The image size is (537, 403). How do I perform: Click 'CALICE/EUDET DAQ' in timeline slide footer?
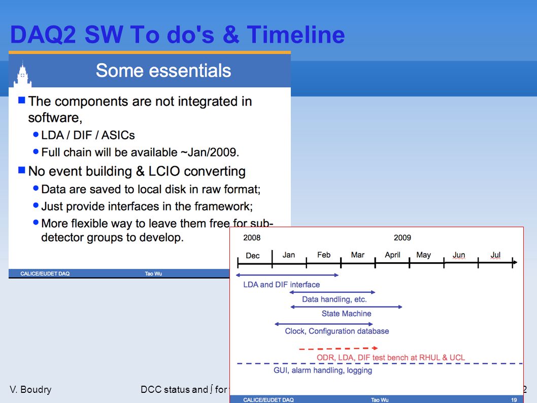coord(268,400)
